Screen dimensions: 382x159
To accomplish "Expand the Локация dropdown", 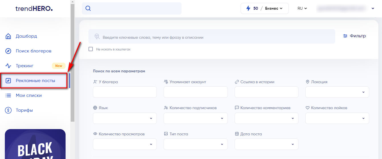I will point(337,92).
